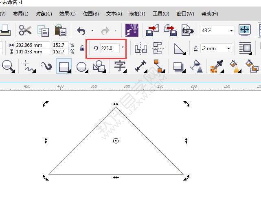Click the wrap text icon

246,48
